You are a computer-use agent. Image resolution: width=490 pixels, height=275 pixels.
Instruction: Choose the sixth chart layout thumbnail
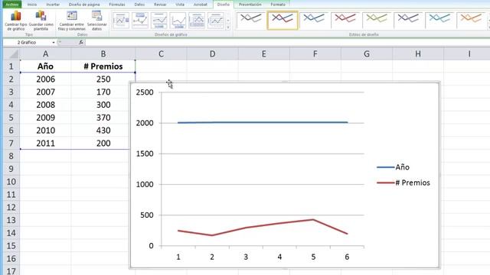216,21
